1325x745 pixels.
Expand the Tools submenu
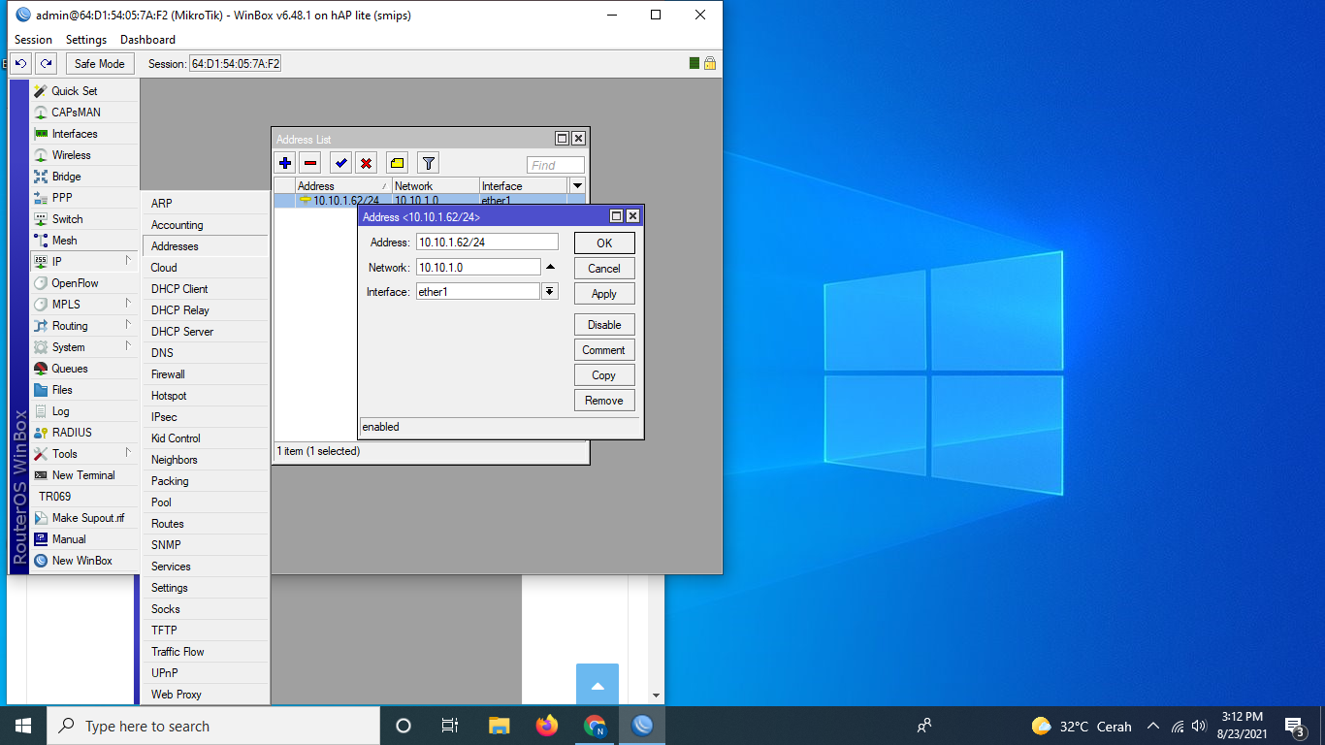[84, 453]
